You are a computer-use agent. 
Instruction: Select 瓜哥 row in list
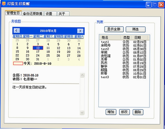pos(124,59)
